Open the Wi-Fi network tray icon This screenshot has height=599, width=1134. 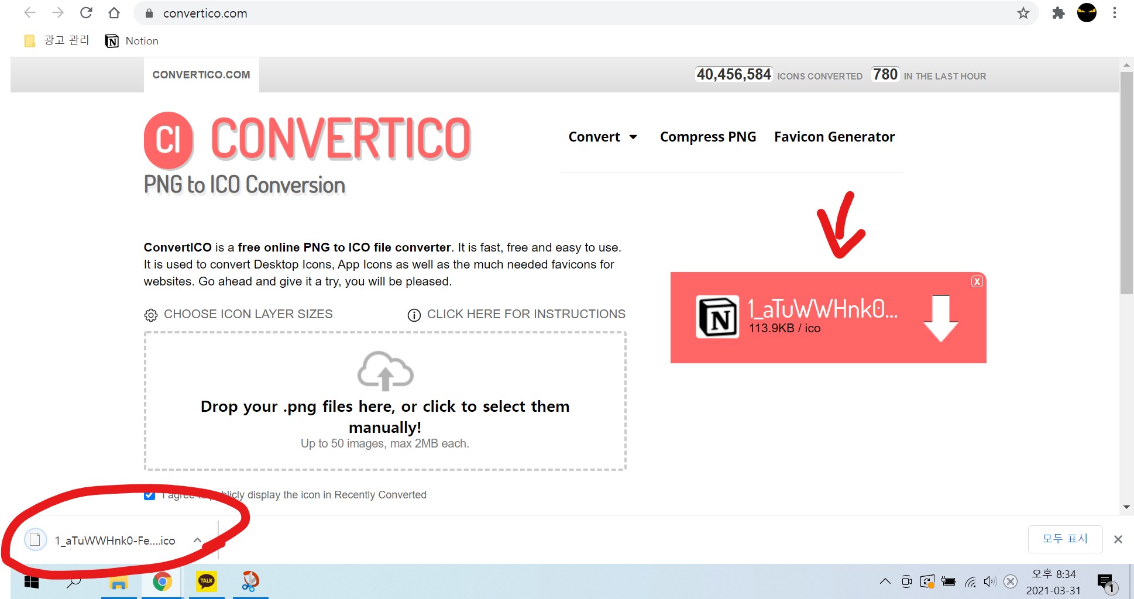tap(970, 581)
